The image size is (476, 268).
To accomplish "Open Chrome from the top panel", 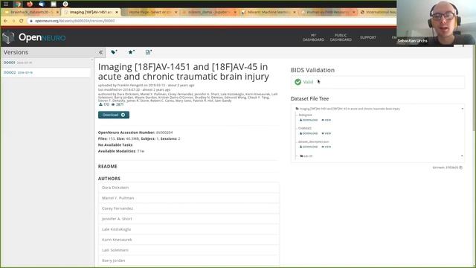I will (x=18, y=4).
